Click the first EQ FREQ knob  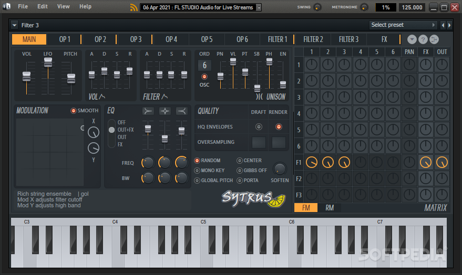[x=147, y=163]
